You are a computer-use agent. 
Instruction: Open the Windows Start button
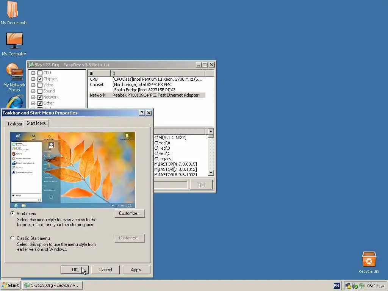11,285
